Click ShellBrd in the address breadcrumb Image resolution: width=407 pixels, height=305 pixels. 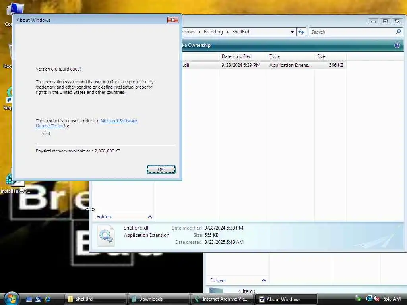point(240,32)
